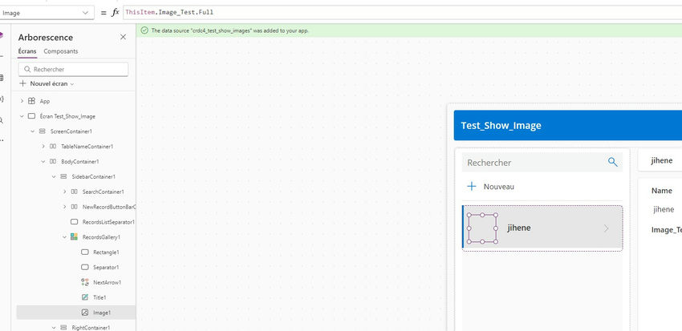The width and height of the screenshot is (682, 331).
Task: Click the Image1 picture icon
Action: pos(85,313)
